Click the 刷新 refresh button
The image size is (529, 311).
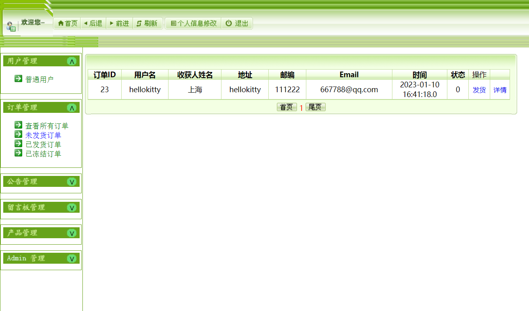tap(147, 23)
